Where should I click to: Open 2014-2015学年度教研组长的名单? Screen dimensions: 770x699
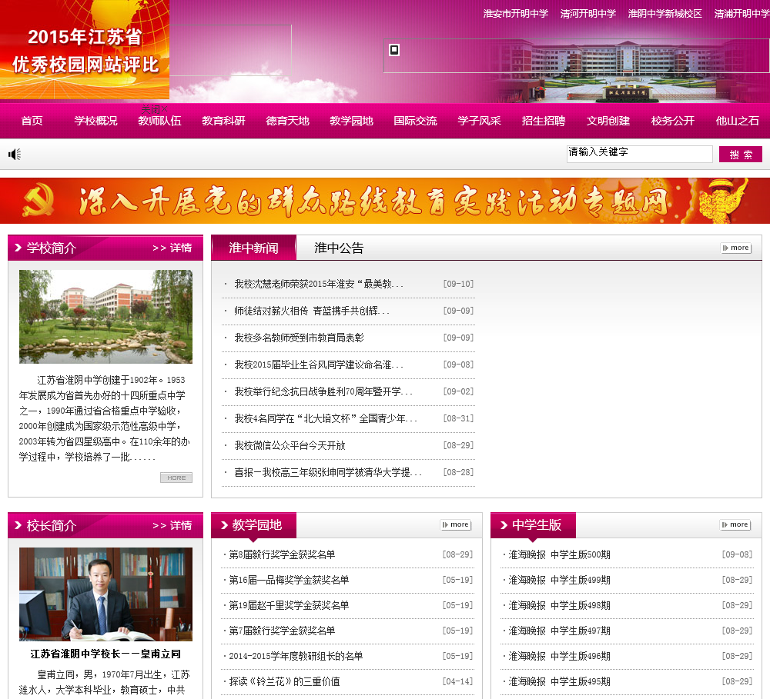pyautogui.click(x=296, y=657)
